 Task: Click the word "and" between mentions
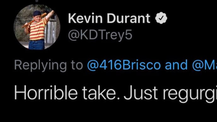coord(176,65)
